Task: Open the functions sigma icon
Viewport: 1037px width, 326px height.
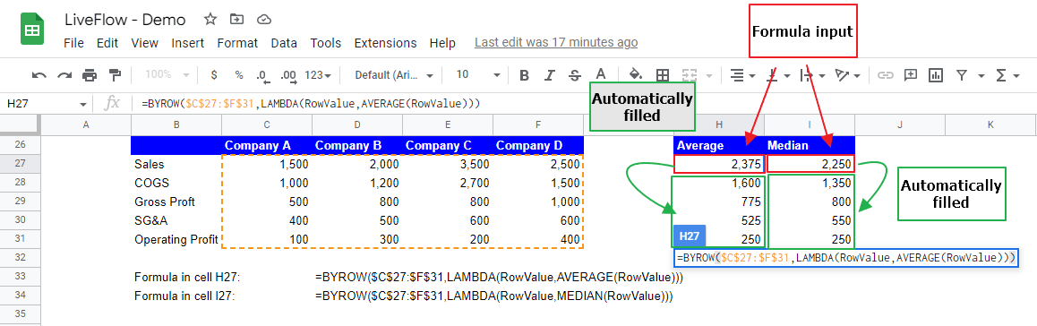Action: click(1000, 75)
